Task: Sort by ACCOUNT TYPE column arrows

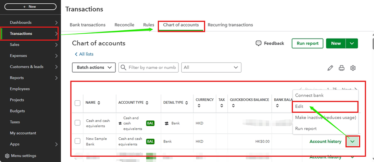Action: pyautogui.click(x=147, y=103)
